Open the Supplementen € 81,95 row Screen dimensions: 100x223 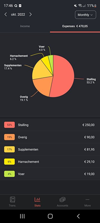pos(50,149)
